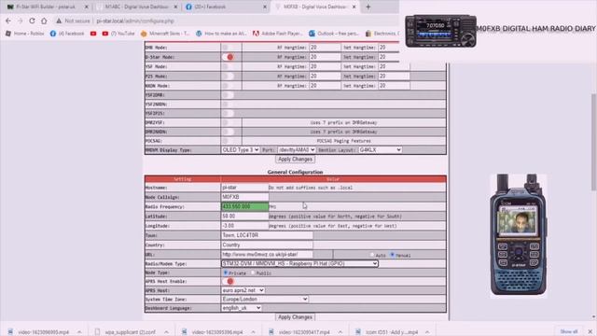Open the first red YouTube bookmark icon
Screen dimensions: 597x336
pos(93,34)
